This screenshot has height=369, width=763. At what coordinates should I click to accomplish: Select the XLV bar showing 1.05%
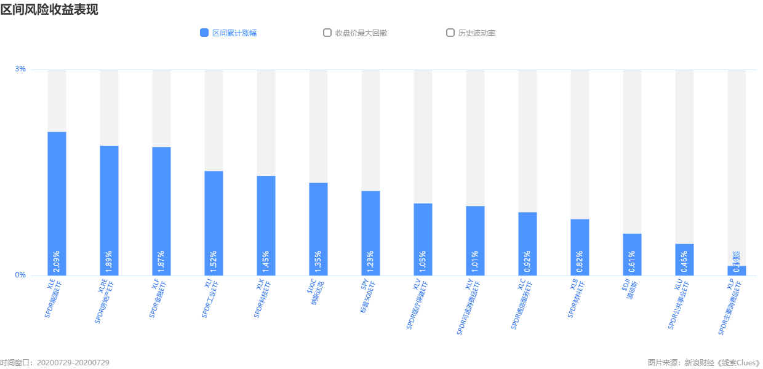pos(423,239)
